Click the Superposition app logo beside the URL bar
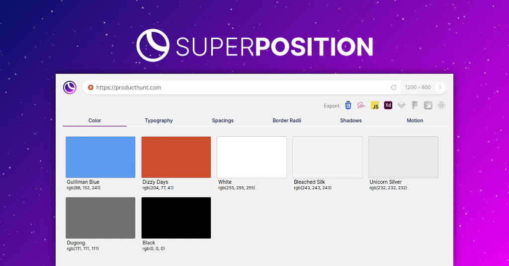The width and height of the screenshot is (509, 266). click(x=70, y=87)
